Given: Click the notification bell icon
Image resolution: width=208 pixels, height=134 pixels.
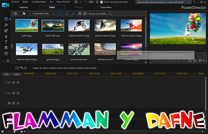Looking at the screenshot, I should [102, 2].
